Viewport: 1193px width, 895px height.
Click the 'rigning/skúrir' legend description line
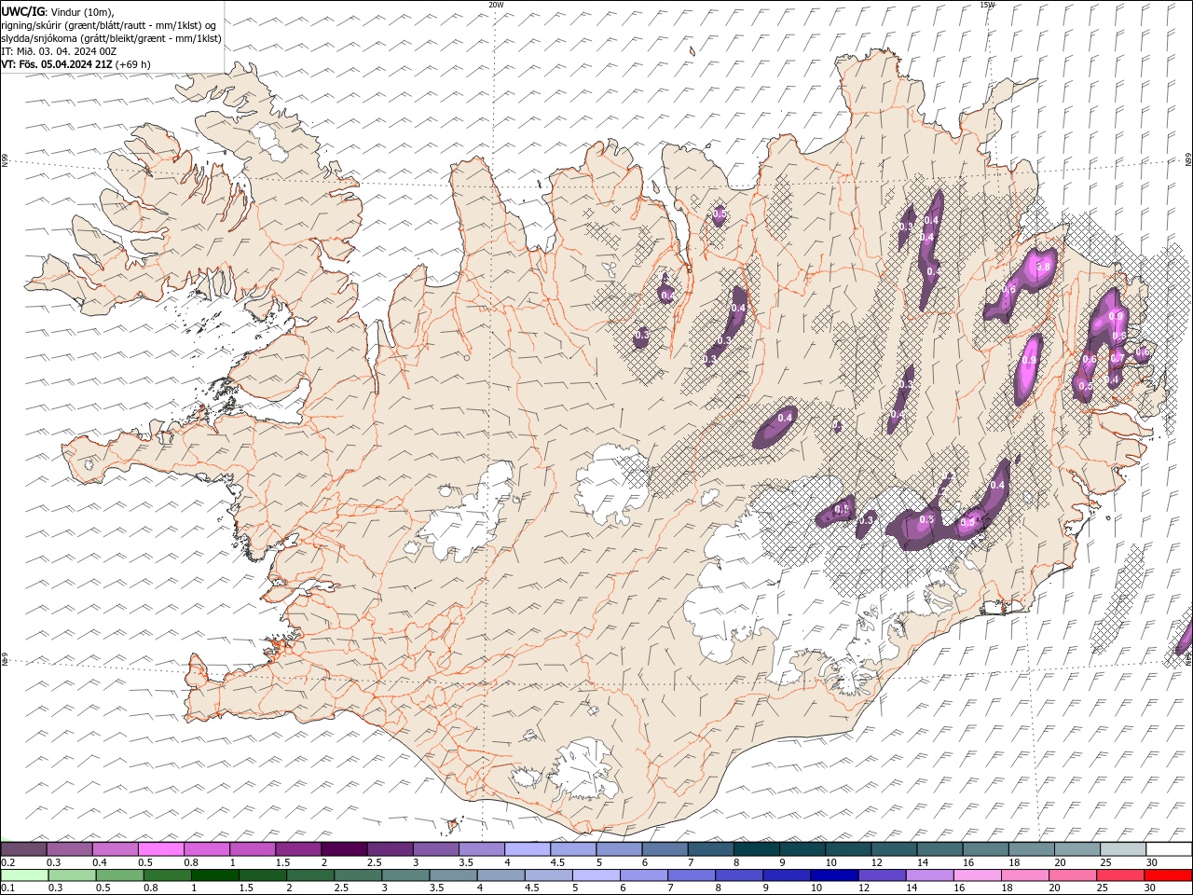(109, 25)
